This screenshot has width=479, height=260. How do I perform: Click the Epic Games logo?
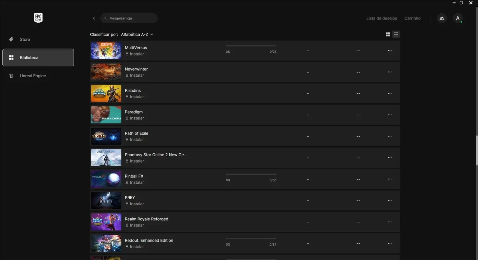(38, 18)
